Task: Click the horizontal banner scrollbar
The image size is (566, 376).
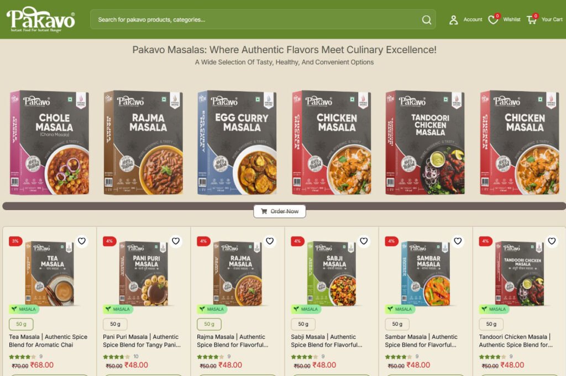Action: [284, 206]
